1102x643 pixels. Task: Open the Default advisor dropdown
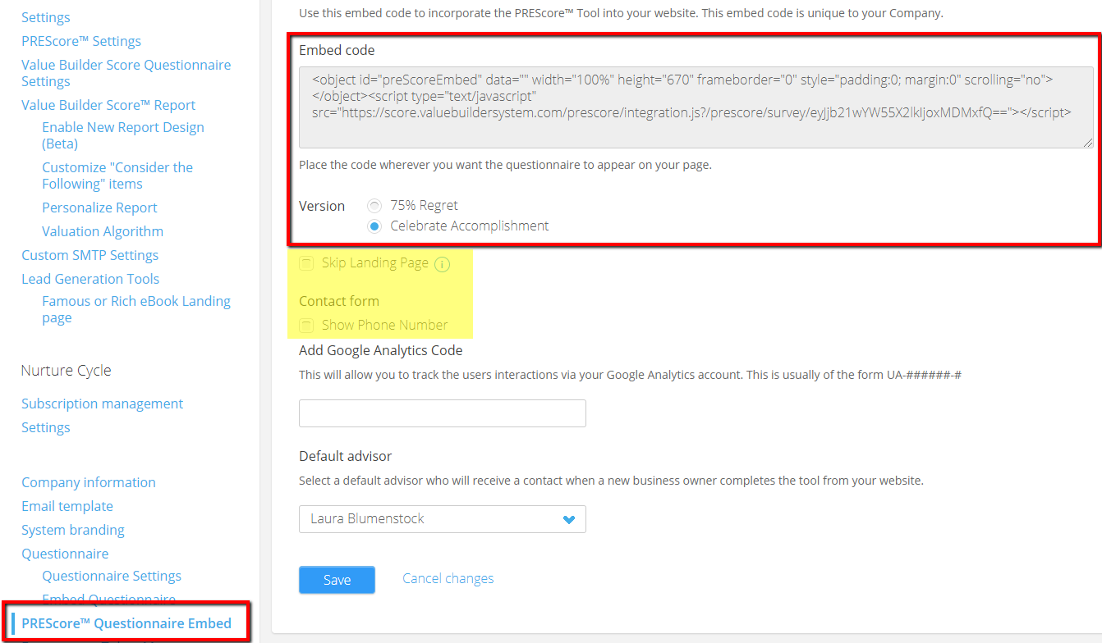click(x=443, y=519)
